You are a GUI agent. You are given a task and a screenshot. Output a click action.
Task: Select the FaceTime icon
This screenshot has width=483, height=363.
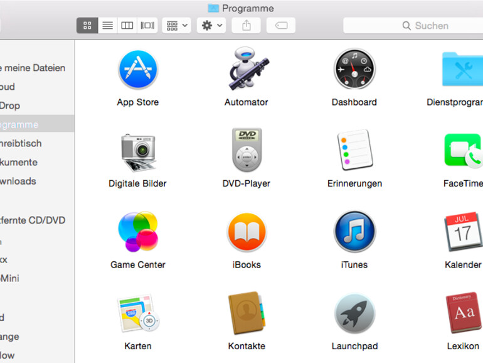click(x=464, y=151)
